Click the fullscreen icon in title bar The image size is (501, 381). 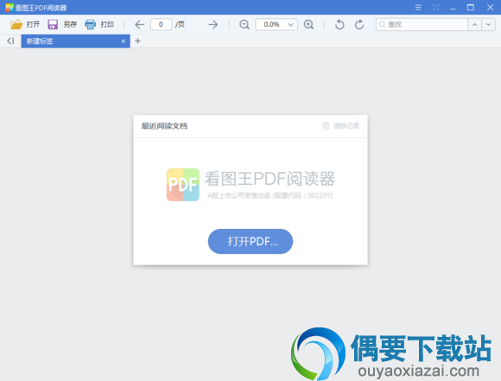[x=436, y=8]
